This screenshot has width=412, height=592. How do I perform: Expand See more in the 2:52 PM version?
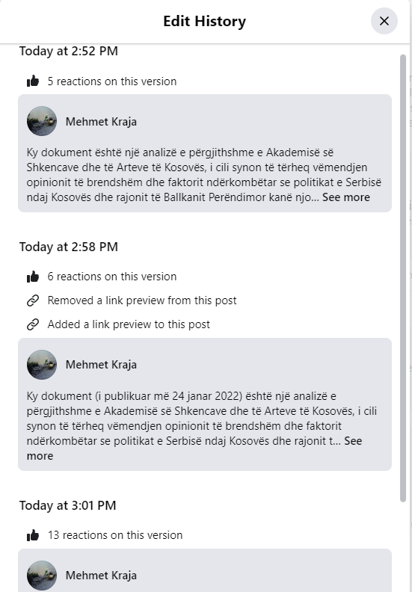tap(346, 197)
